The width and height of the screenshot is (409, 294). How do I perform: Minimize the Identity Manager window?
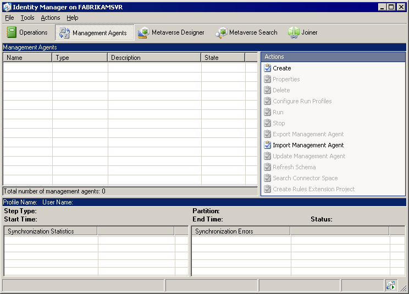coord(382,7)
